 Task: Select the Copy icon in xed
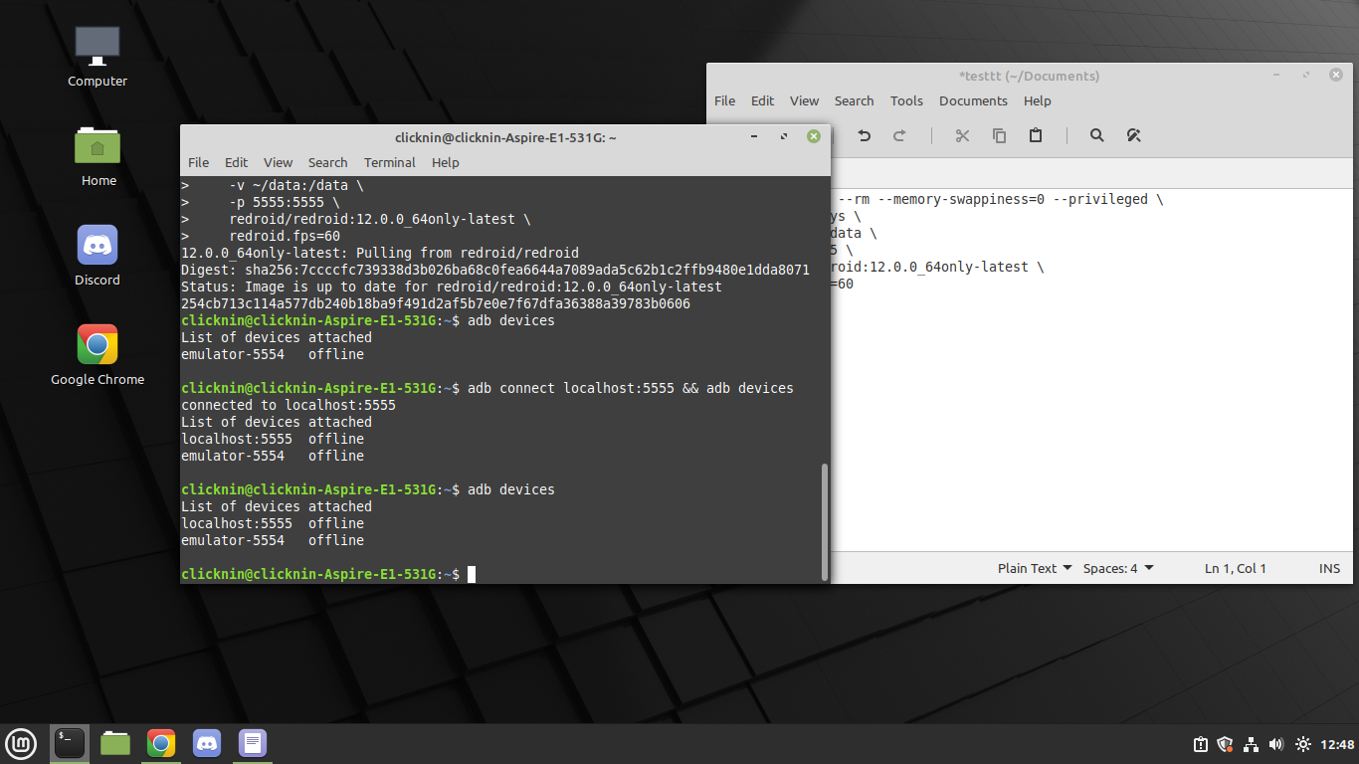pyautogui.click(x=999, y=135)
